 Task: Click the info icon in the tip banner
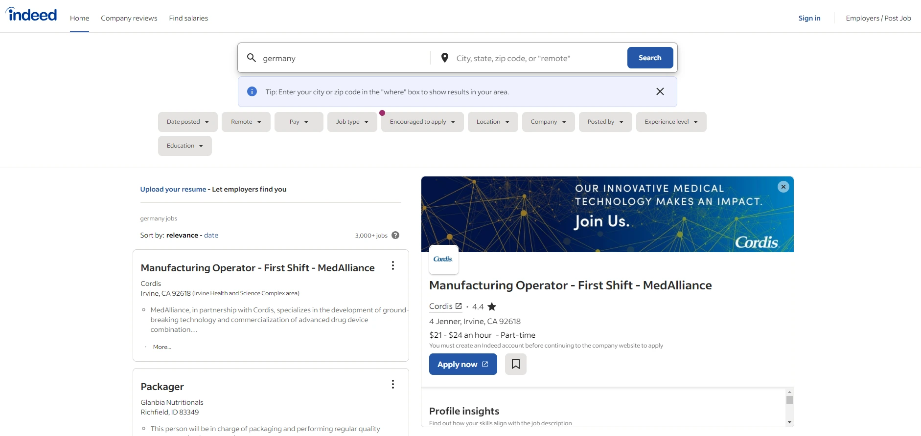[252, 91]
